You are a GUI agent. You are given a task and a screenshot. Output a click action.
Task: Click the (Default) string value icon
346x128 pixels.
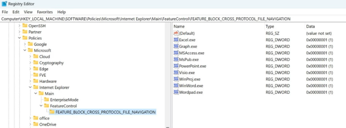click(x=176, y=33)
